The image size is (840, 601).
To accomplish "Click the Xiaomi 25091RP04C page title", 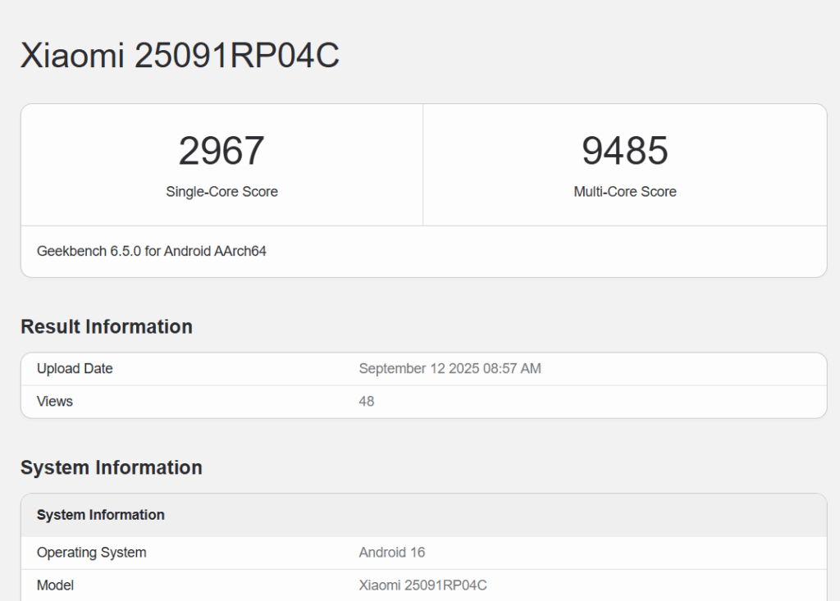I will click(180, 56).
